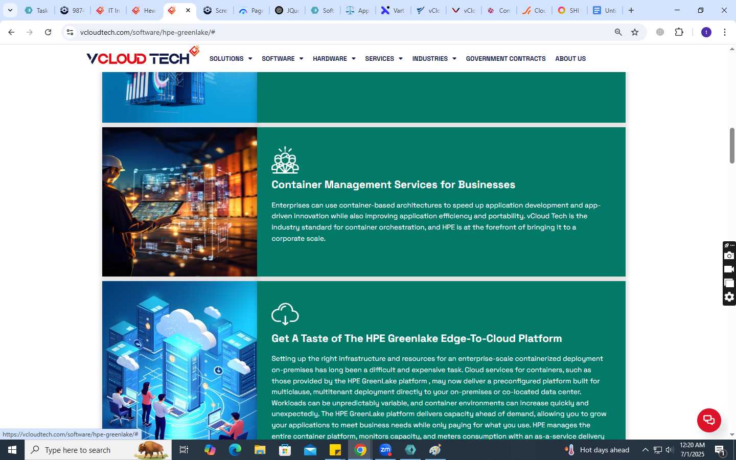This screenshot has width=736, height=460.
Task: Open Government Contracts page
Action: point(505,59)
